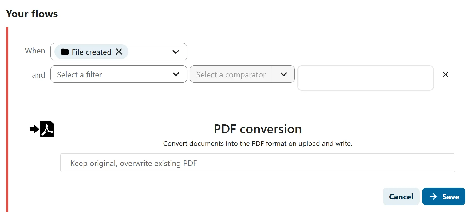Open the Select a comparator dropdown
This screenshot has width=474, height=212.
point(283,74)
